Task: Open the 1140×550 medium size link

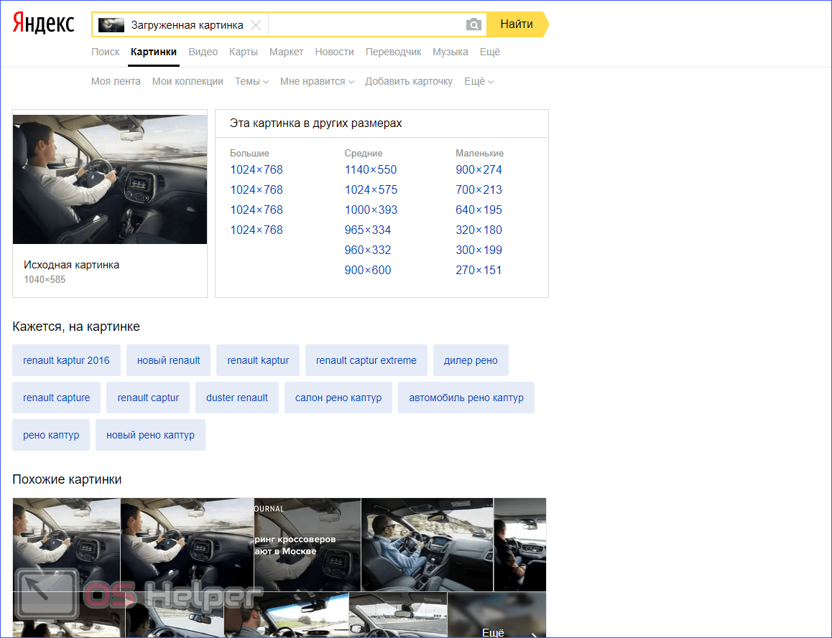Action: coord(370,169)
